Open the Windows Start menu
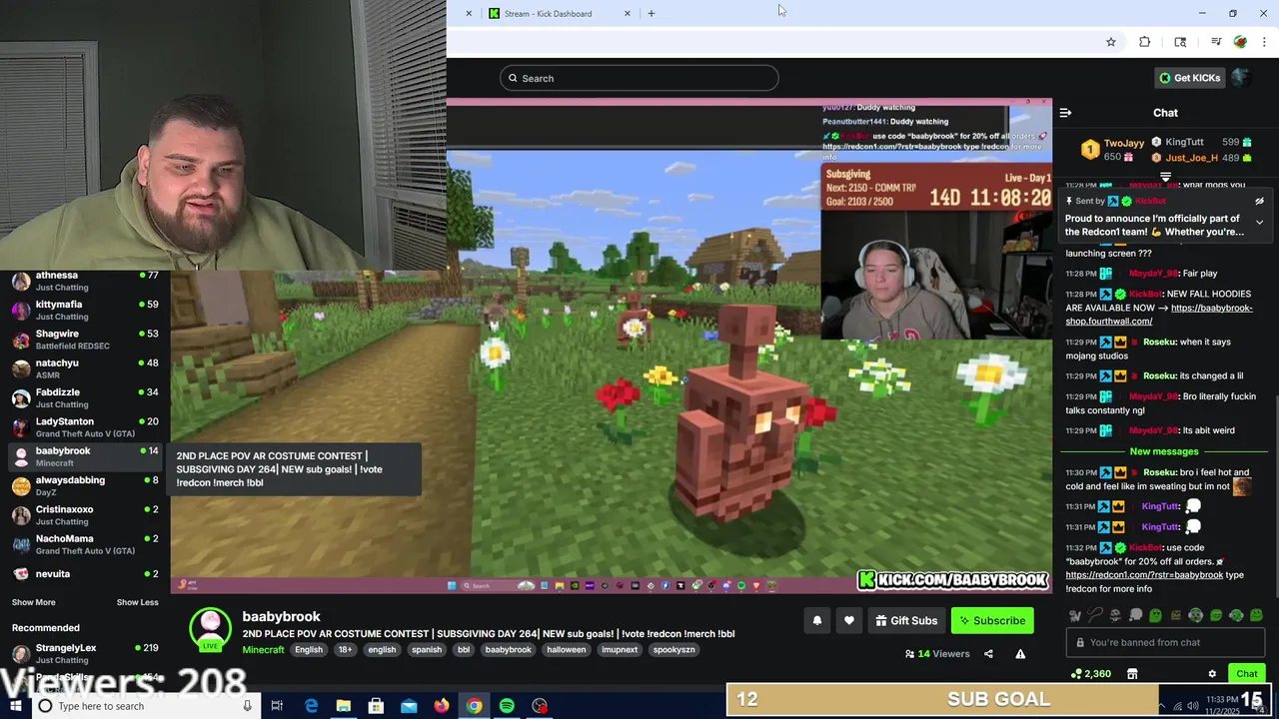 pyautogui.click(x=15, y=706)
